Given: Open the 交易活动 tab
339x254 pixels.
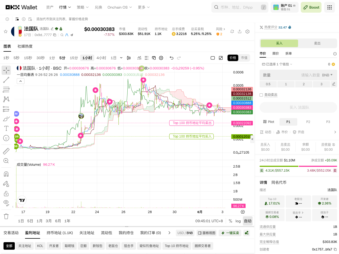Looking at the screenshot, I should (11, 233).
